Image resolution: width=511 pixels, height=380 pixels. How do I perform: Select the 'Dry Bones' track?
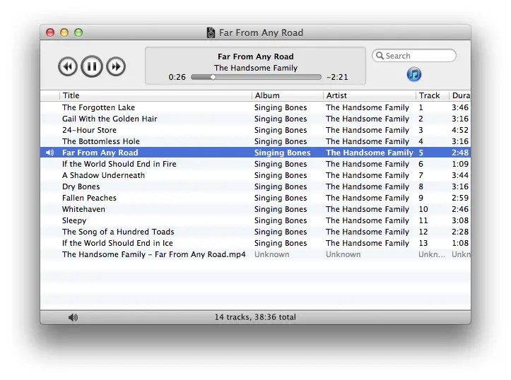256,186
